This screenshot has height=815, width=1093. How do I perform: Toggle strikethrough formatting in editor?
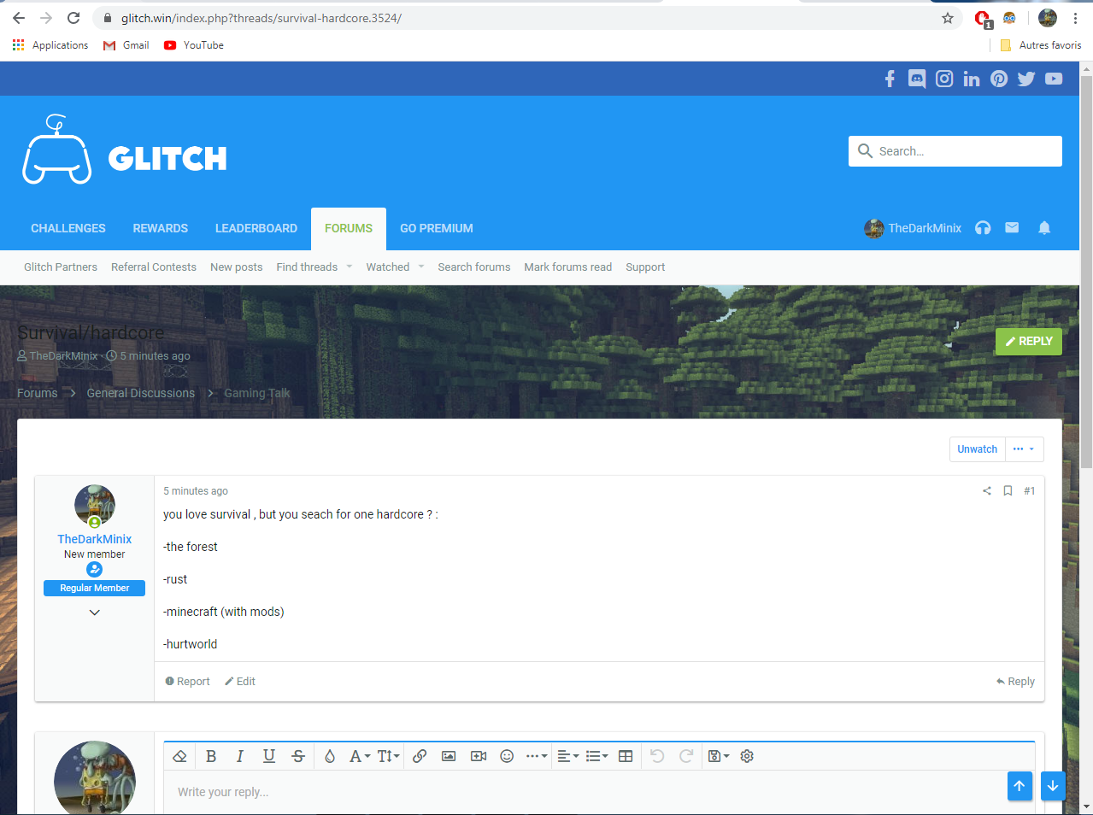[298, 756]
